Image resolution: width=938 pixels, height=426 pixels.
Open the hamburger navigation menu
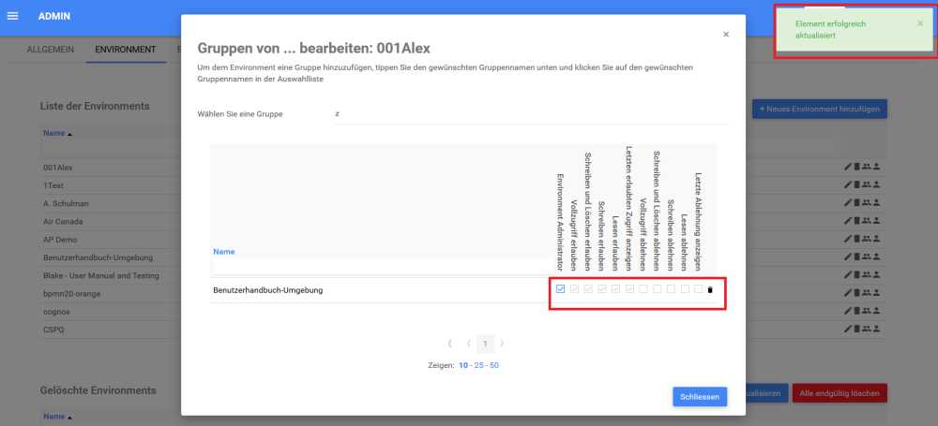pos(12,16)
